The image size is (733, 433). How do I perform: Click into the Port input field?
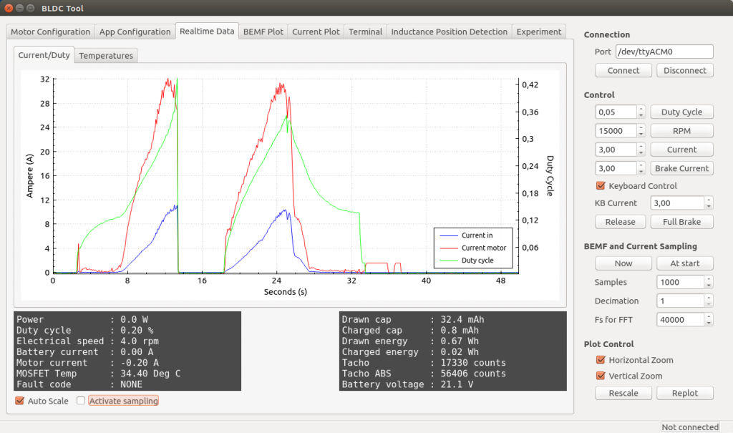coord(664,52)
